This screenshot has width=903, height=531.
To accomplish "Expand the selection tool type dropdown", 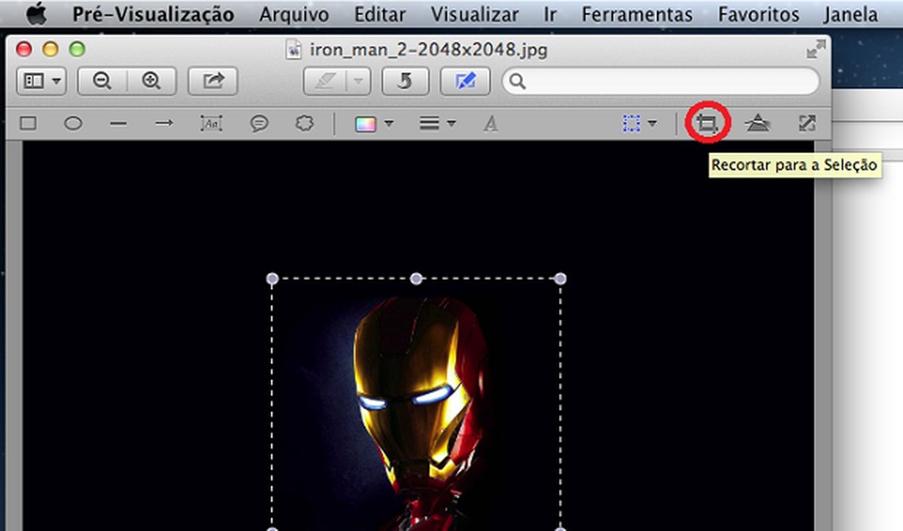I will click(652, 123).
